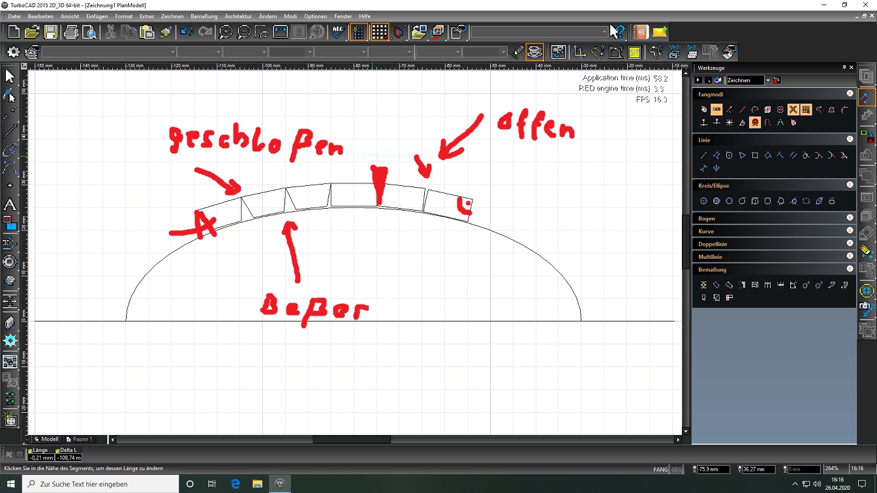Click the Save (floppy disk) icon
Viewport: 877px width, 493px height.
pyautogui.click(x=51, y=32)
